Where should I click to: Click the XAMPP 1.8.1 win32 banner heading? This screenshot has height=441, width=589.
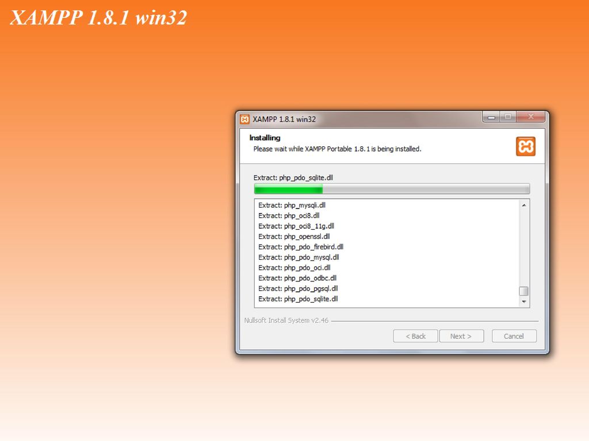[98, 18]
